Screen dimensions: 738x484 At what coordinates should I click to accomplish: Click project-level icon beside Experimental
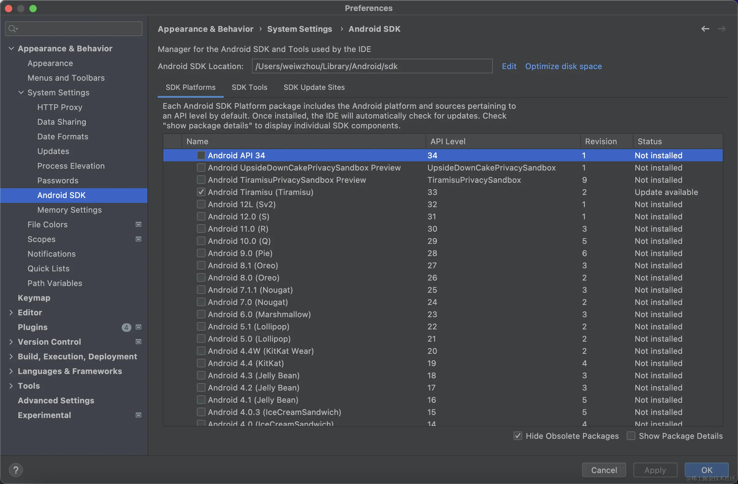point(138,415)
